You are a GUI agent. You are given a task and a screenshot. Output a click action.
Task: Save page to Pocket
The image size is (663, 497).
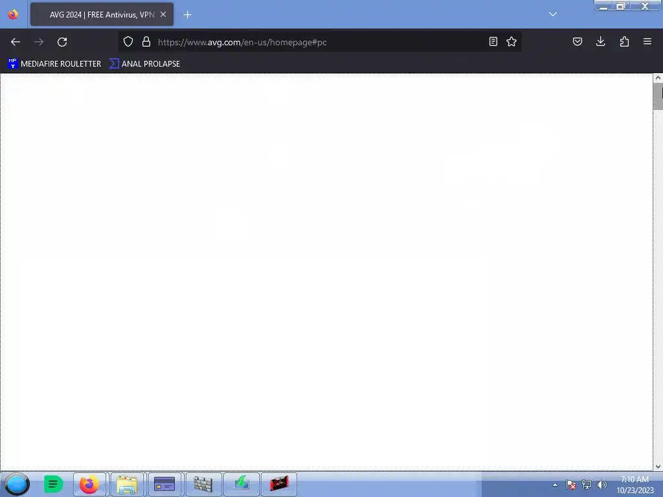[x=578, y=41]
